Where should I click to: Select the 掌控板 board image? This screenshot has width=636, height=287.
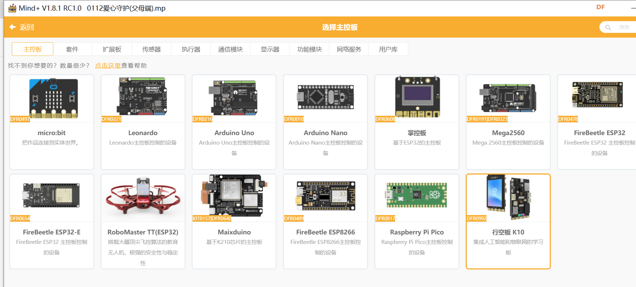pos(417,97)
